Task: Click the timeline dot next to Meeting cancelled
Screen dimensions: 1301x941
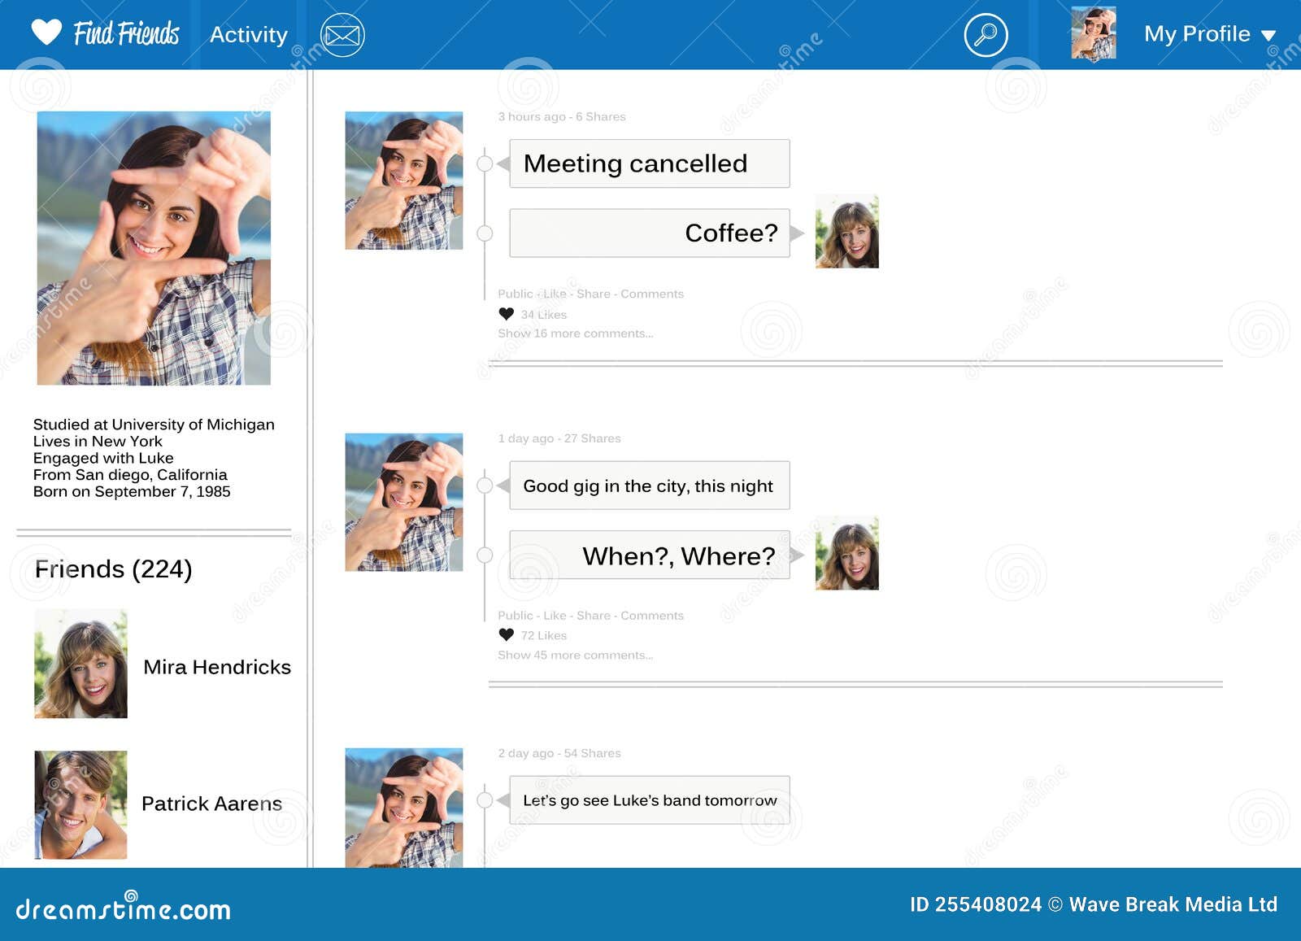Action: [x=485, y=163]
